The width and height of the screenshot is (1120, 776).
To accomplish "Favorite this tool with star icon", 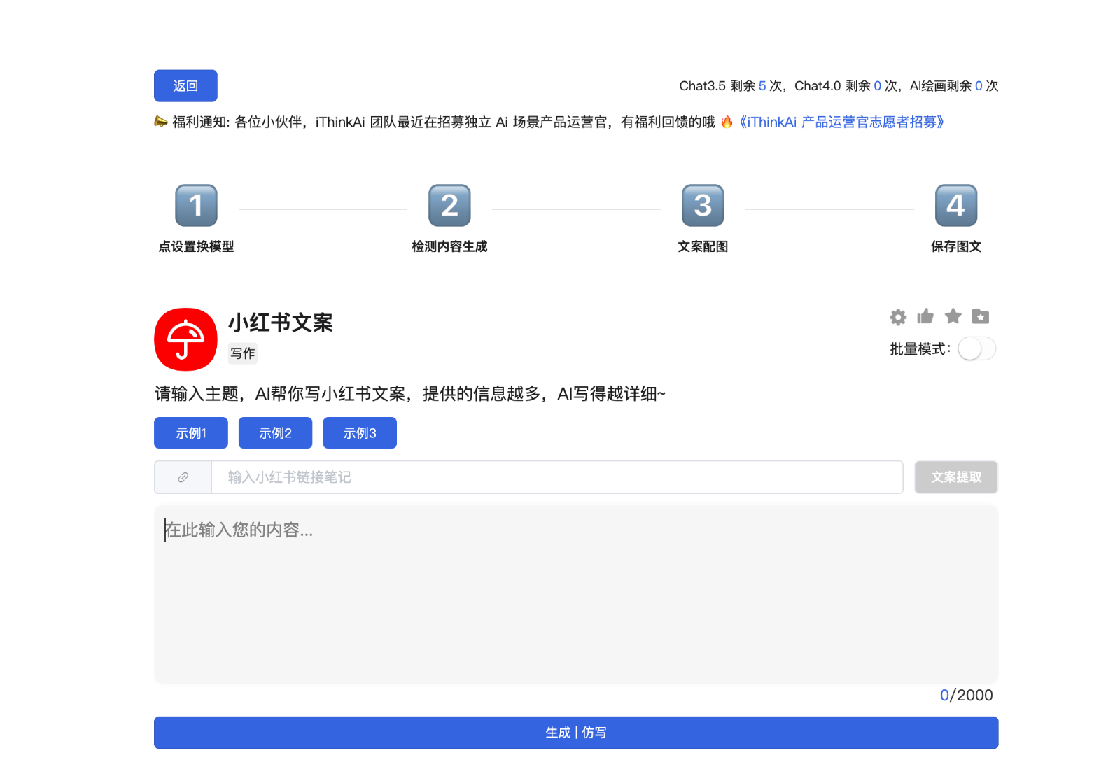I will 953,316.
